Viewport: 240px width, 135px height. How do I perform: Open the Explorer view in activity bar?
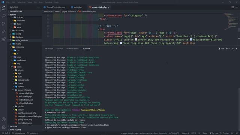coord(4,8)
